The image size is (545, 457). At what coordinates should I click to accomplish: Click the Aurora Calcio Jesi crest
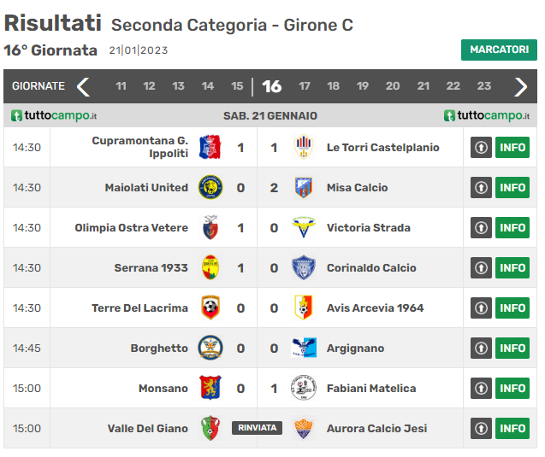(x=304, y=428)
